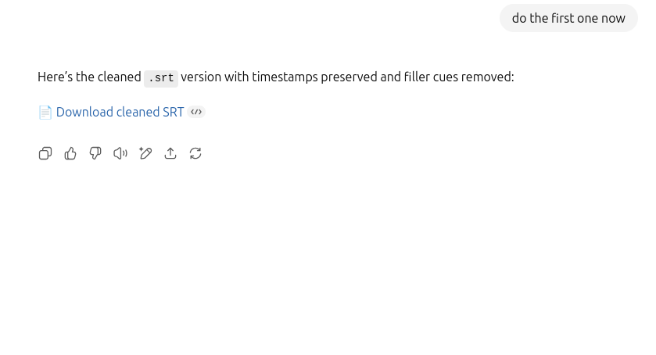Click the document file icon before the download link

45,112
